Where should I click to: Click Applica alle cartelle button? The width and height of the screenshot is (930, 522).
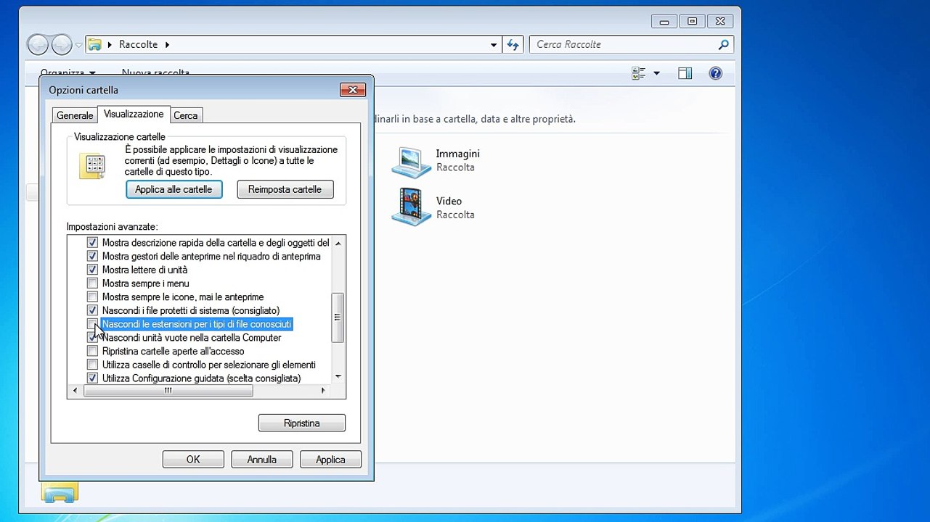[x=174, y=189]
